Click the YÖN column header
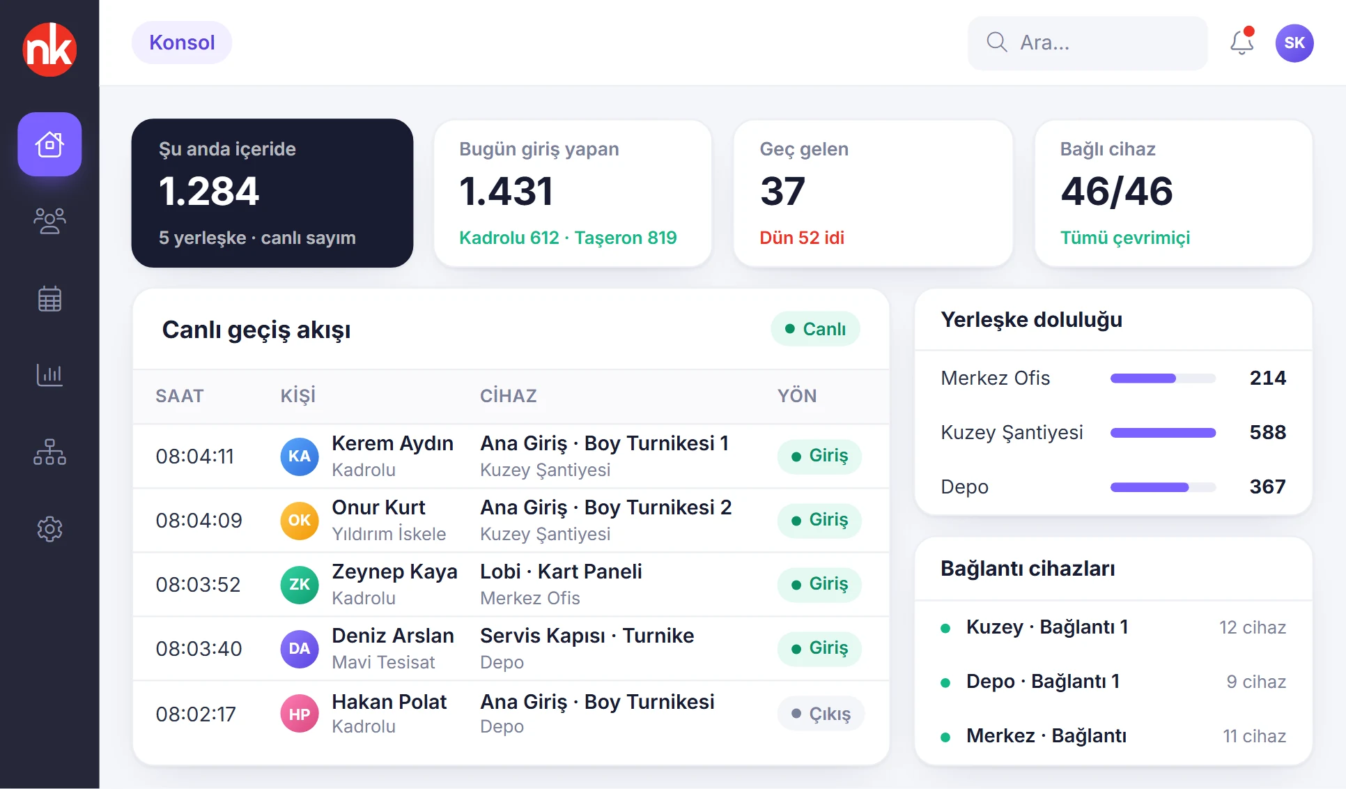The image size is (1346, 789). click(x=797, y=396)
